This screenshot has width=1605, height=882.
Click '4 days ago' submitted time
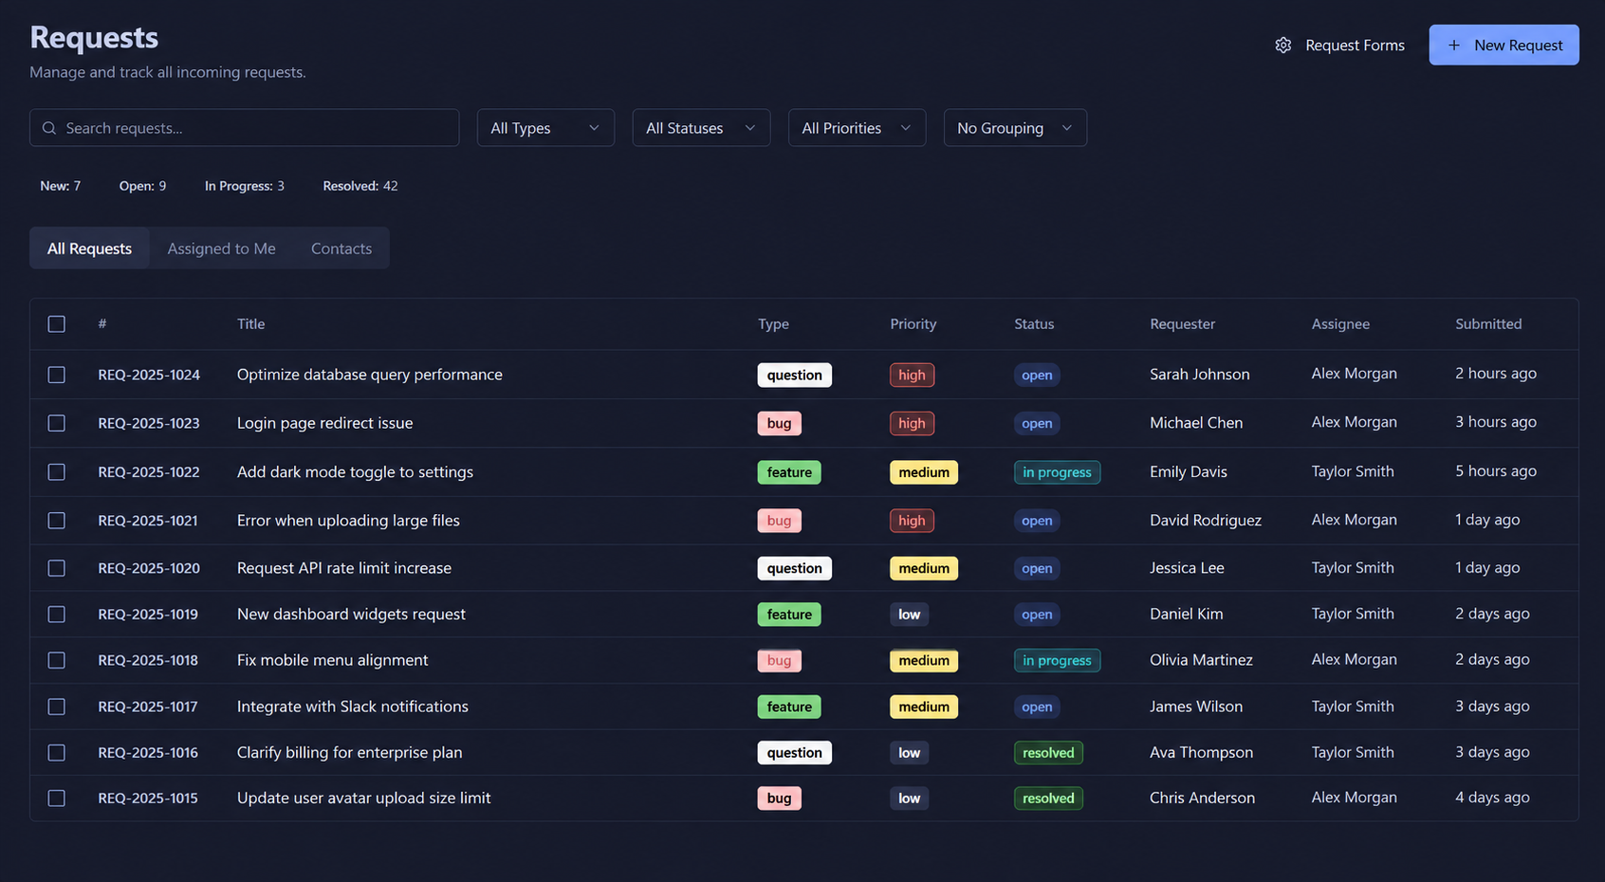tap(1492, 798)
